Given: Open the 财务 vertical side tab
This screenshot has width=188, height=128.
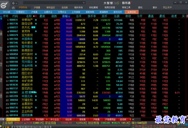Looking at the screenshot, I should 1,49.
